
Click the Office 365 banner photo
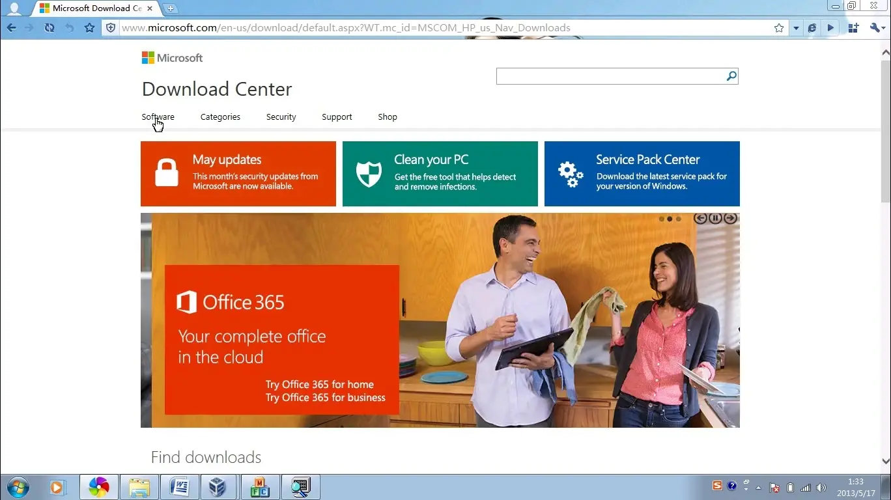[440, 320]
